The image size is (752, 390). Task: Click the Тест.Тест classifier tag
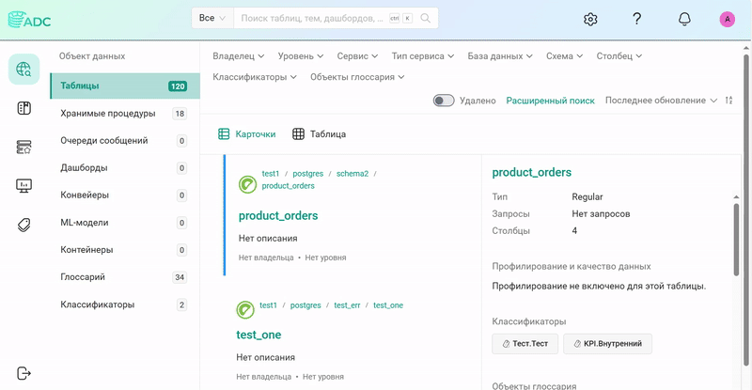(525, 343)
